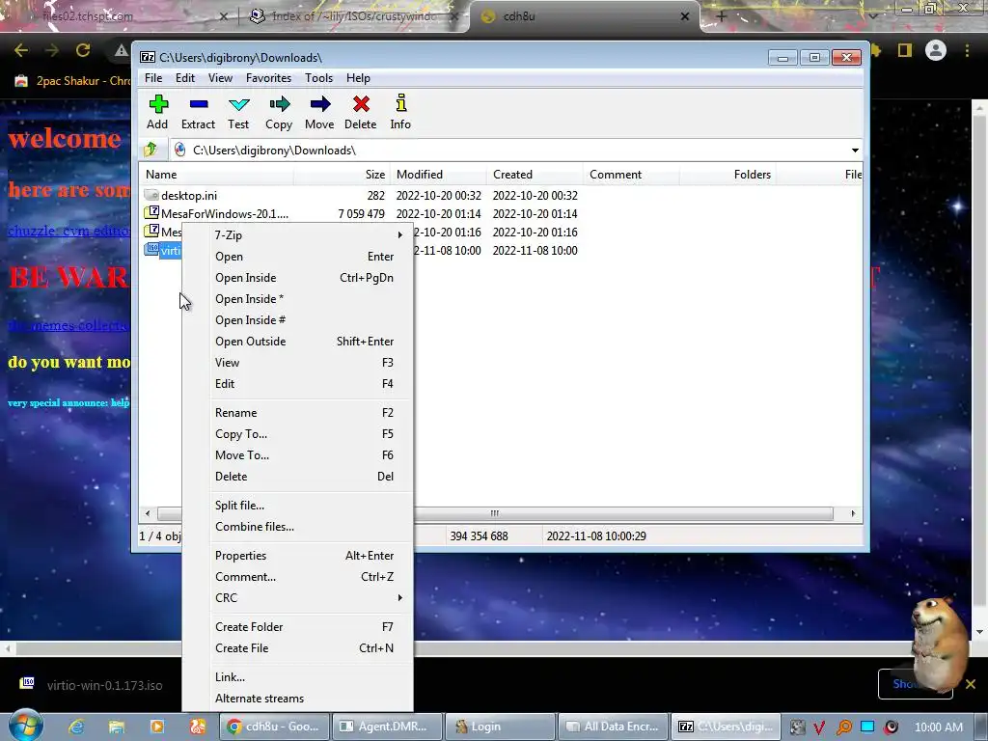Sort by the Created column header
988x741 pixels.
point(535,175)
